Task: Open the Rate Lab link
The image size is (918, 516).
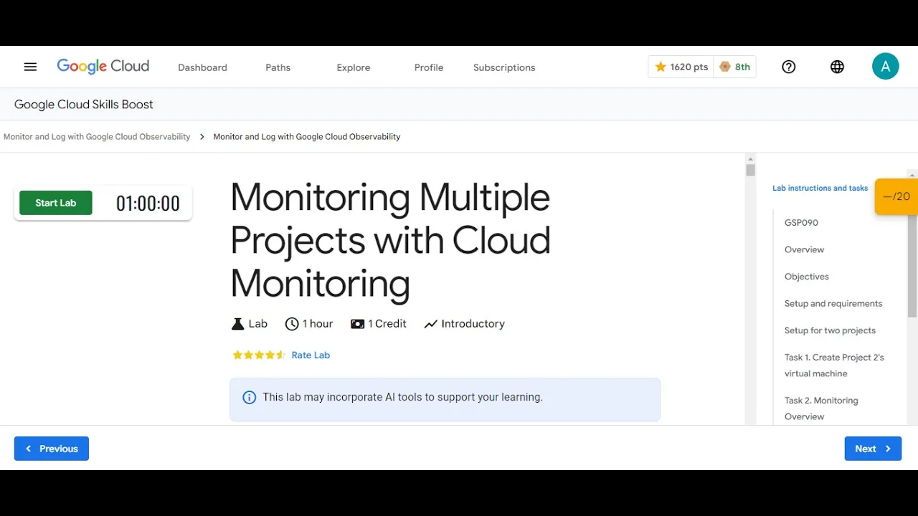Action: (311, 355)
